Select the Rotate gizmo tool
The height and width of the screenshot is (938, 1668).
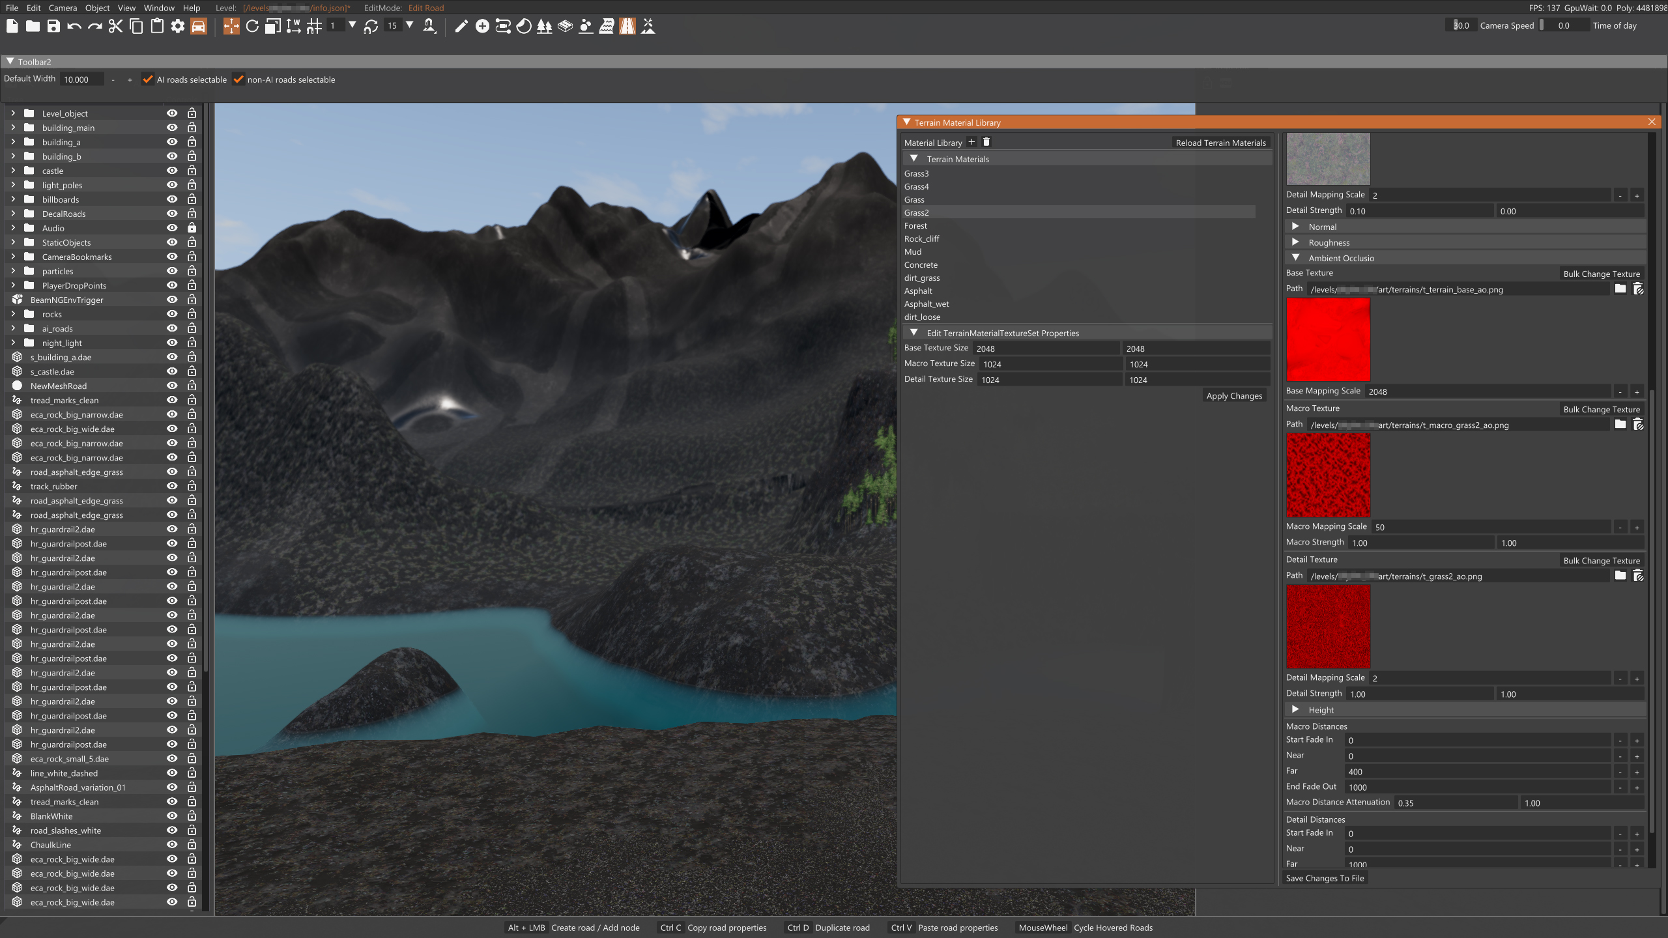pos(252,26)
